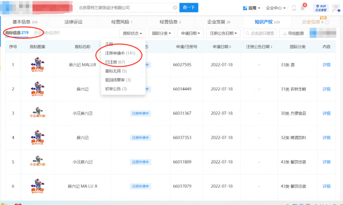This screenshot has width=343, height=205.
Task: Click the info icon beside 历史信息
Action: tap(327, 22)
